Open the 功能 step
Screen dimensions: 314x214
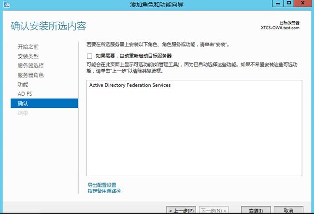pyautogui.click(x=23, y=84)
